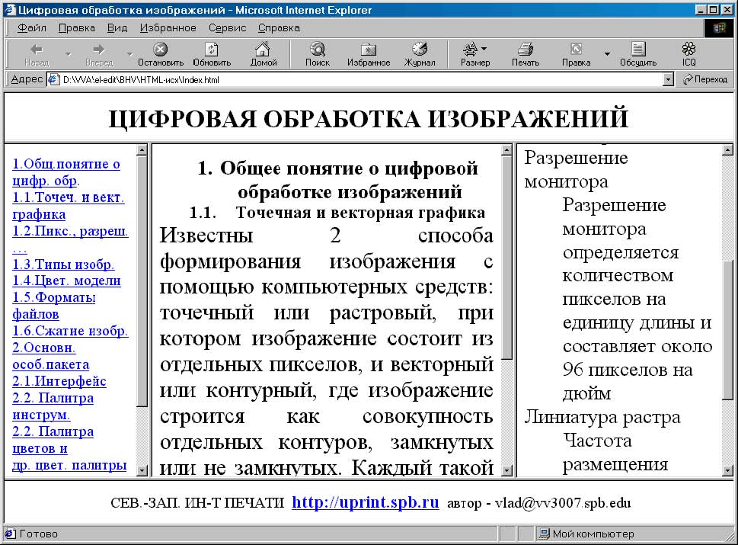Open the http://uprint.spb.ru link

coord(366,502)
